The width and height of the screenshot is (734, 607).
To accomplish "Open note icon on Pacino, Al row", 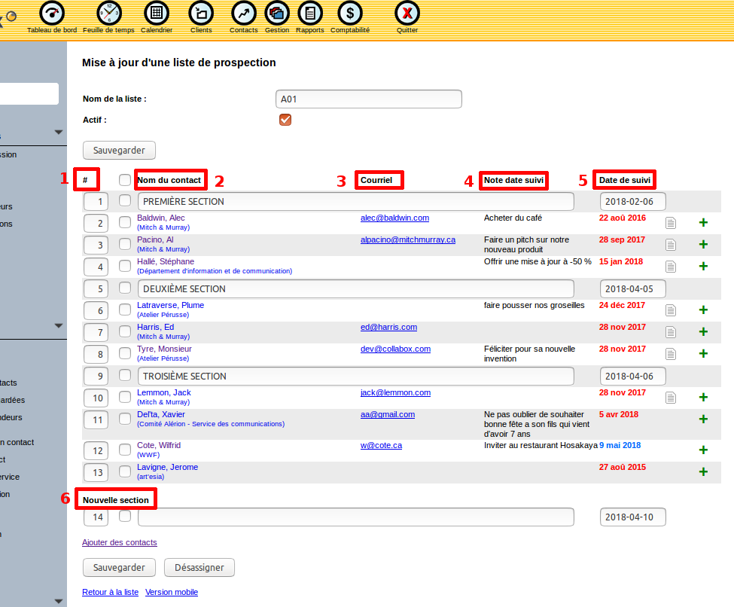I will (x=670, y=245).
